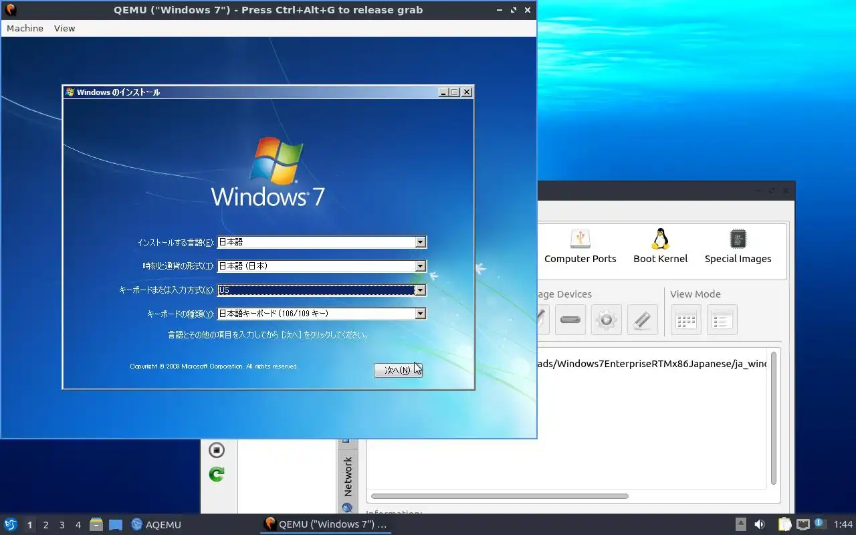Minimize the Windows installer dialog
This screenshot has width=856, height=535.
[x=443, y=92]
